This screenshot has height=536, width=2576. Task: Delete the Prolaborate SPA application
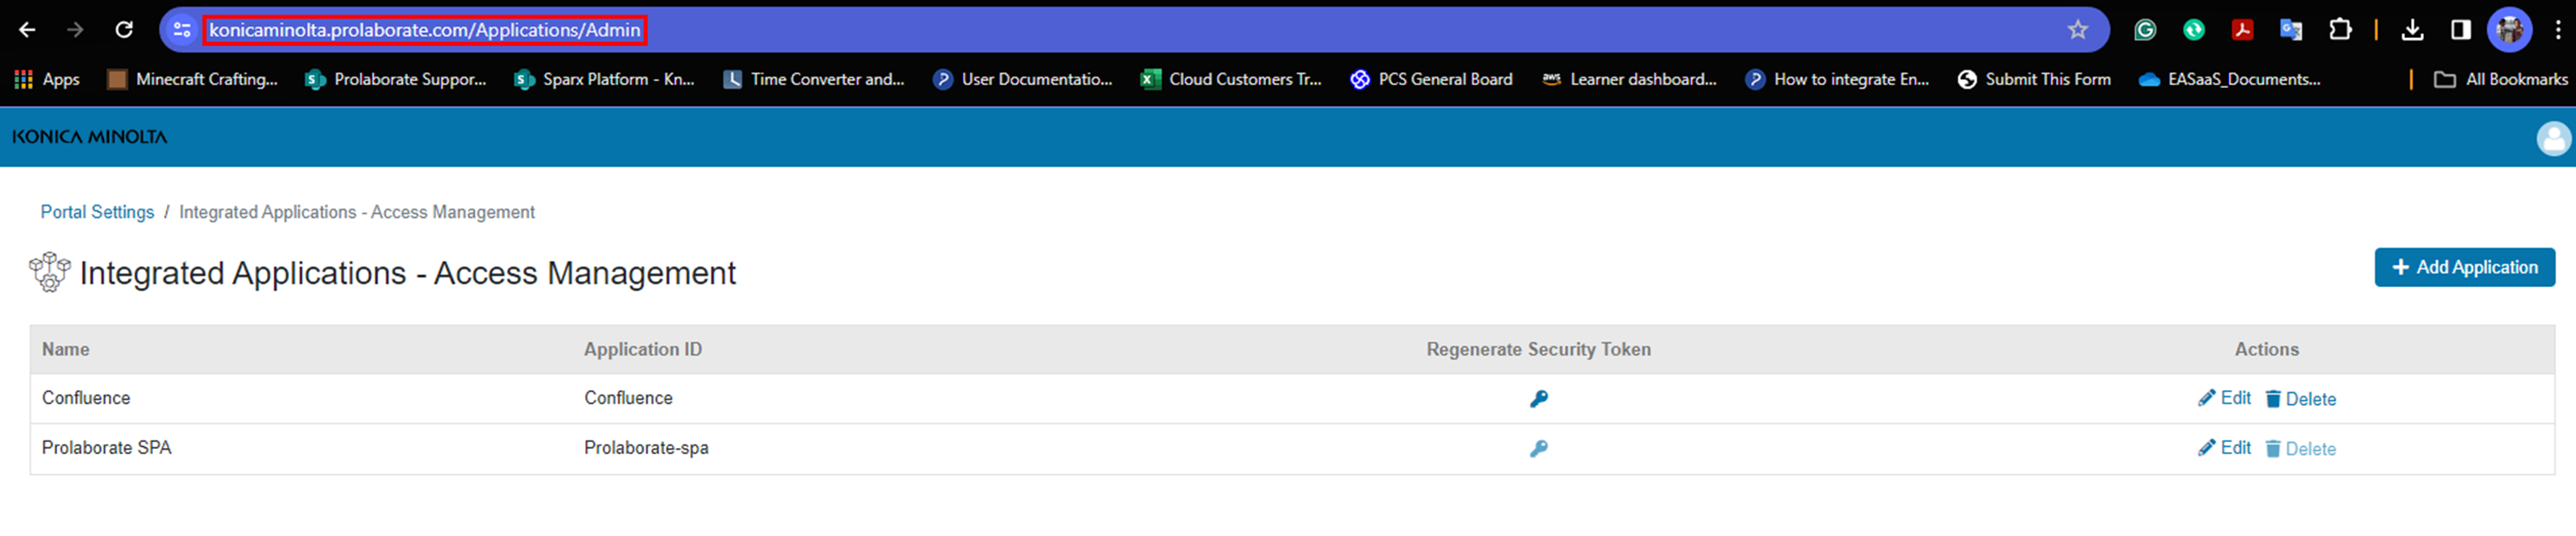[2300, 449]
